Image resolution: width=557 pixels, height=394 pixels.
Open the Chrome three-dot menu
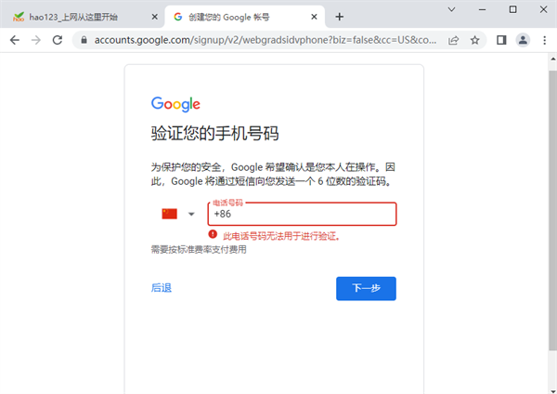(x=544, y=40)
